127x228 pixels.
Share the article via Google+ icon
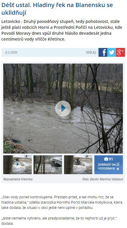(121, 52)
